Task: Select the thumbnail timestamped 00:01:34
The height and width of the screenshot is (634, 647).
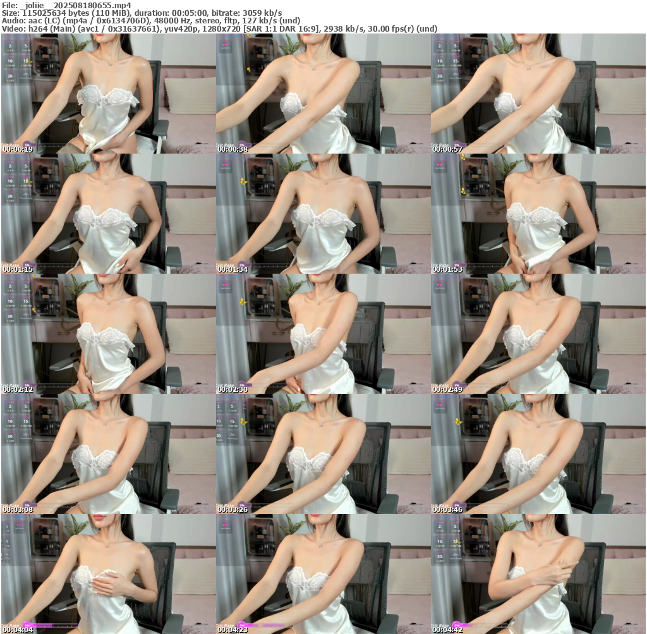Action: [323, 214]
